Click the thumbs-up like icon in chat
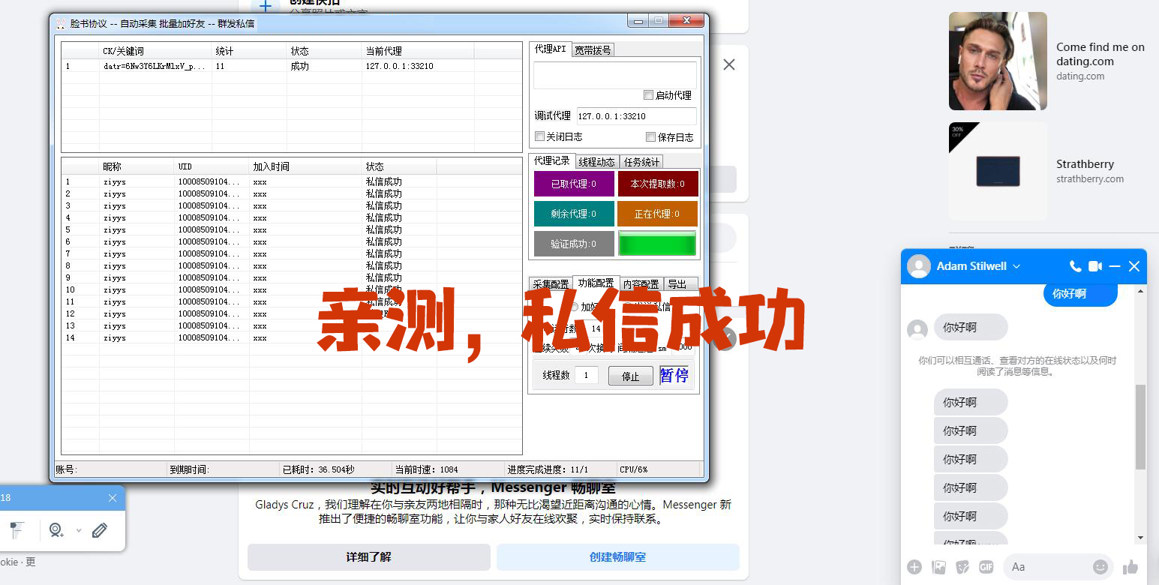The height and width of the screenshot is (585, 1159). (x=1130, y=567)
